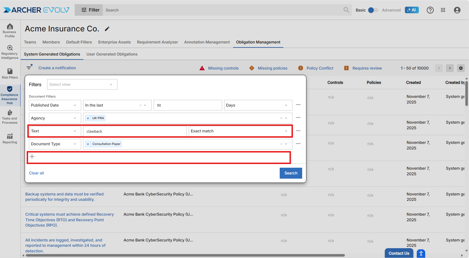Click the pencil icon to edit company name

click(107, 29)
